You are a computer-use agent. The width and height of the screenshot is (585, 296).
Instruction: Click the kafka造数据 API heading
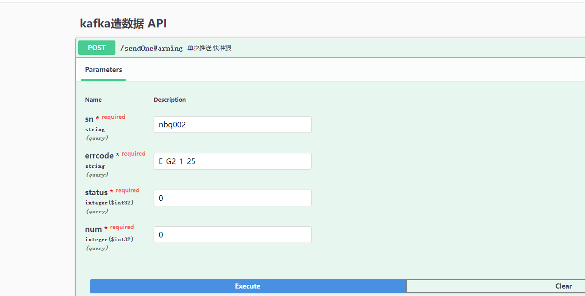pyautogui.click(x=123, y=24)
